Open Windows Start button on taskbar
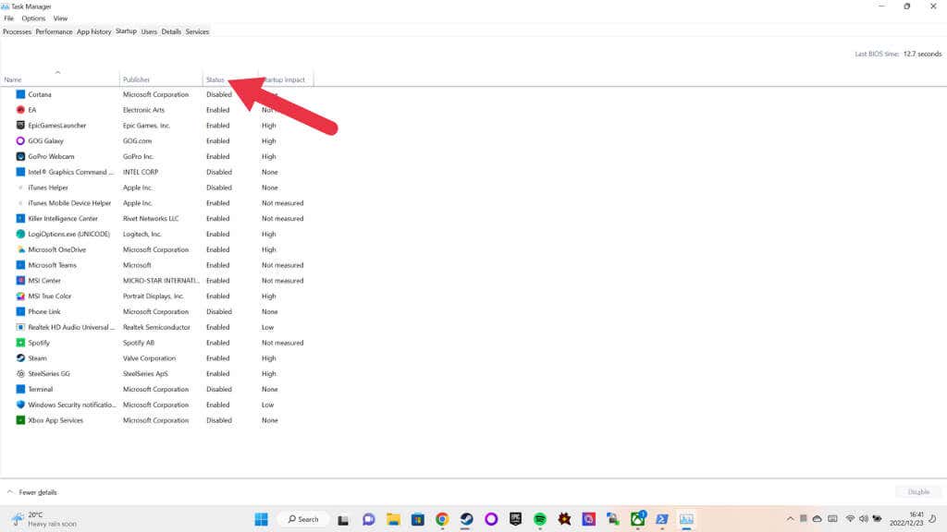 coord(261,519)
